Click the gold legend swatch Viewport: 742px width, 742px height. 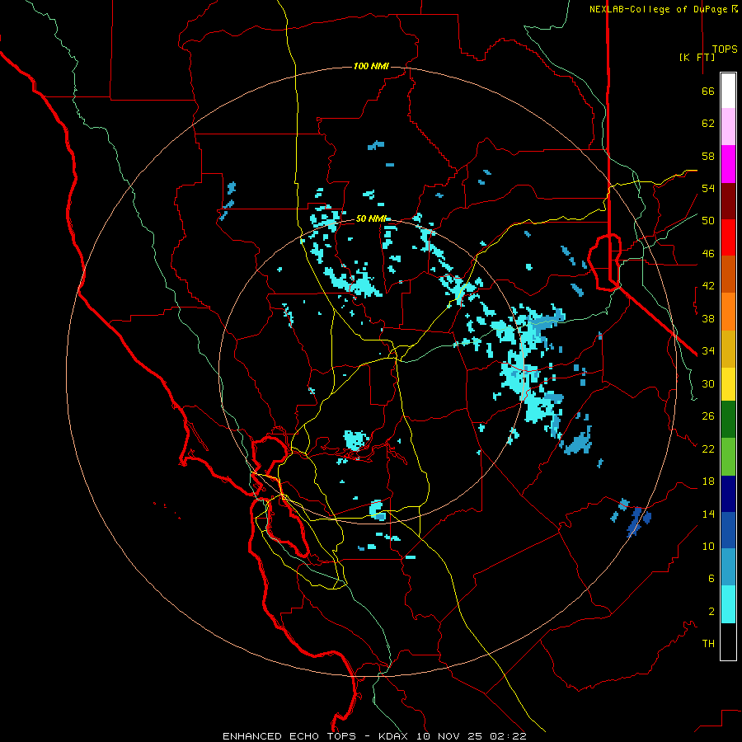(728, 349)
